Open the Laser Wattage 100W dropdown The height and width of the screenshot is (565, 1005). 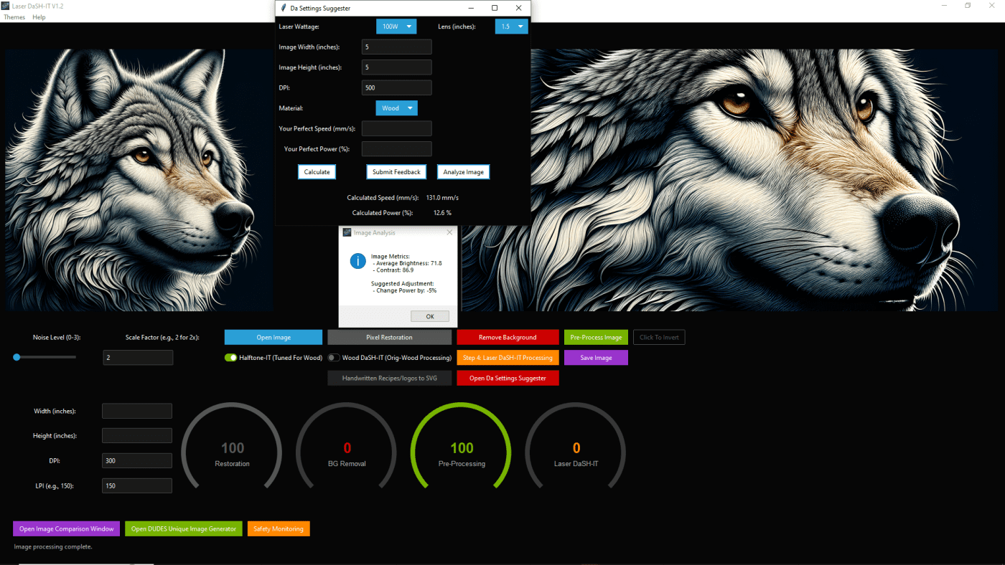[x=396, y=27]
